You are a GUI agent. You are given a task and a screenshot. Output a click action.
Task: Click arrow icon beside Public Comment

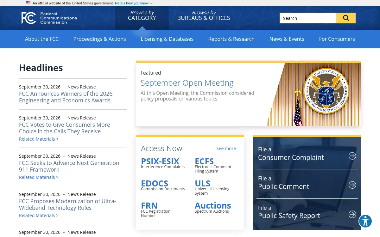point(352,185)
